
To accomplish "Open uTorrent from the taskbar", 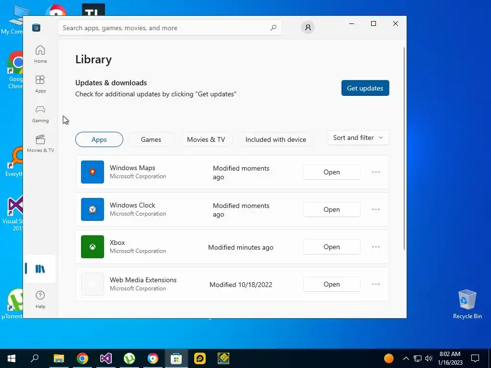I will click(x=129, y=358).
